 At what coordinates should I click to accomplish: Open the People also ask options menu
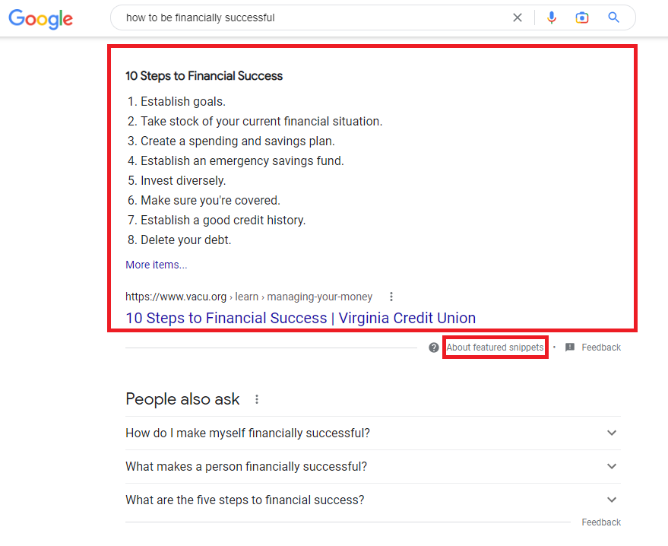[256, 398]
